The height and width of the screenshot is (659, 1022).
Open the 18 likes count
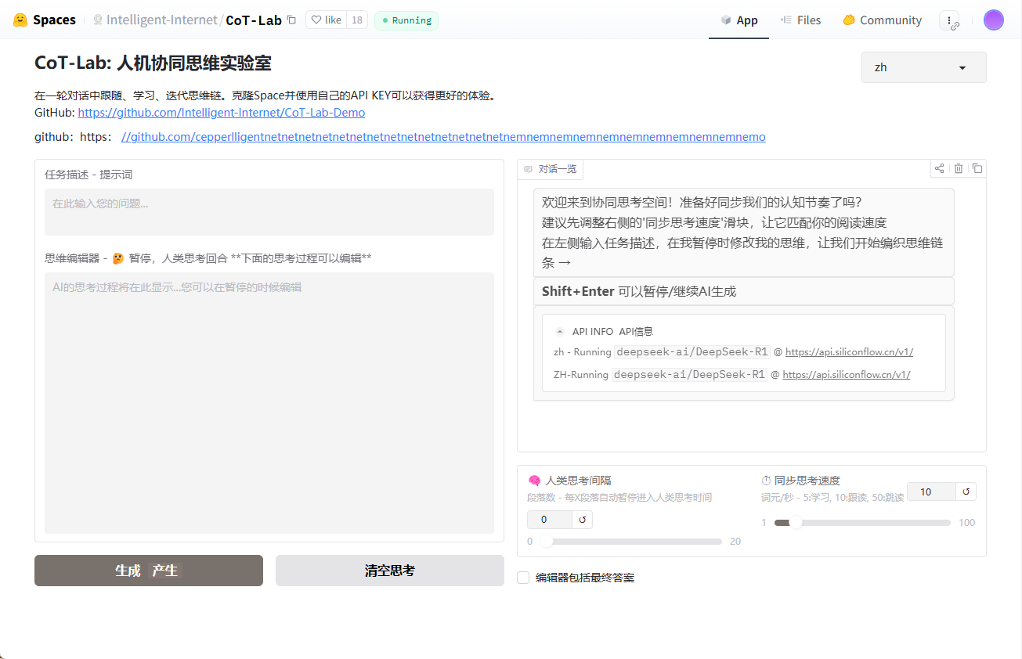(357, 20)
